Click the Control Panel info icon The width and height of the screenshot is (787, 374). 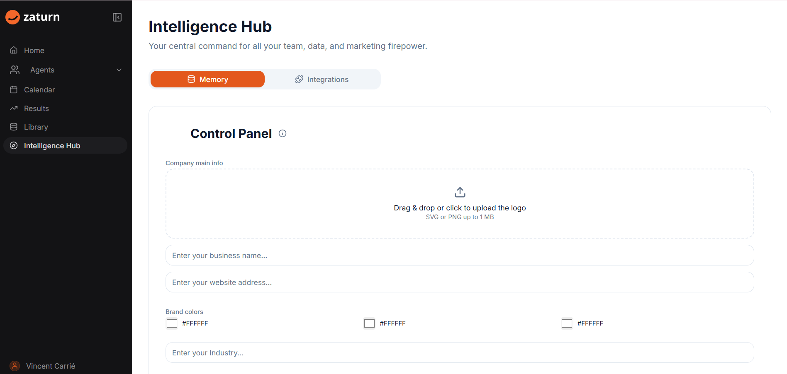coord(283,133)
